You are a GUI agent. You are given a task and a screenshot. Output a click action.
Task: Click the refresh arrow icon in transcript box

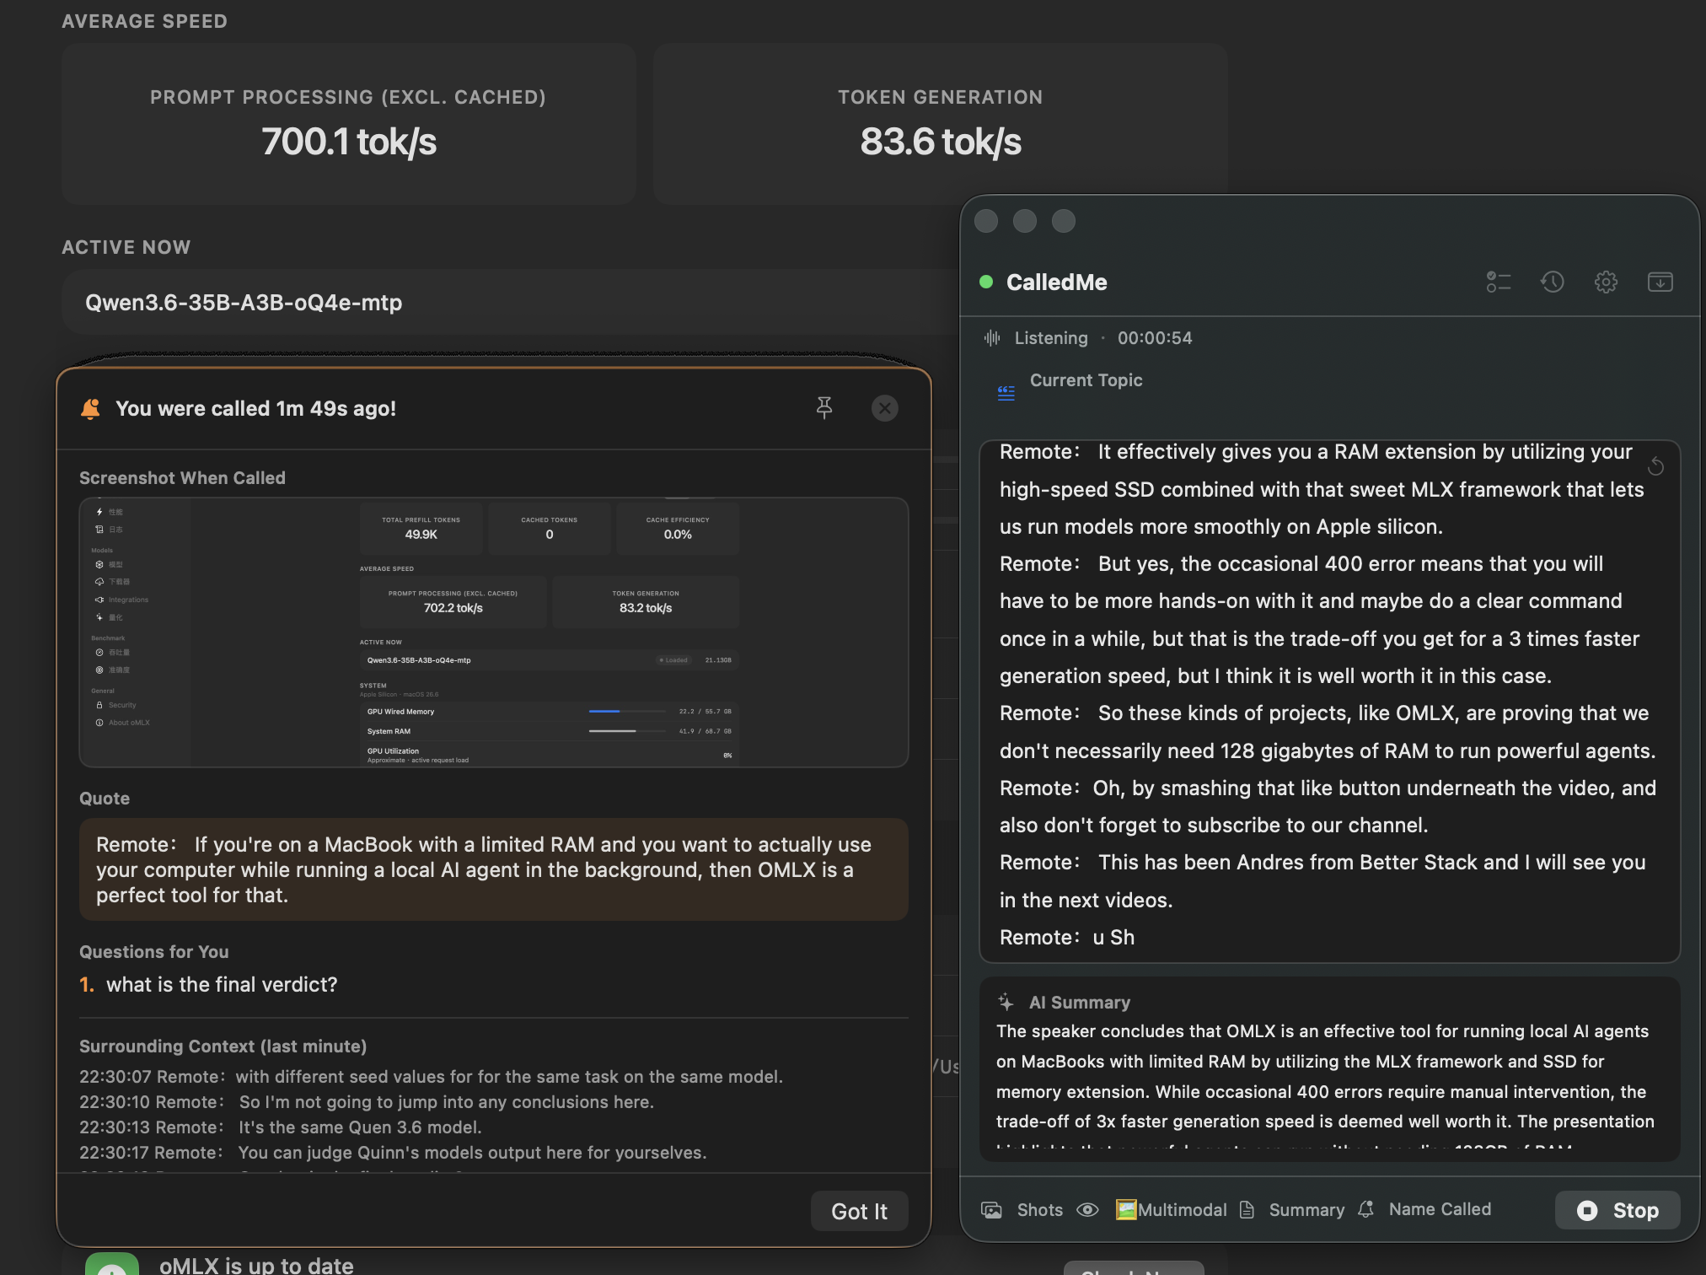1655,465
